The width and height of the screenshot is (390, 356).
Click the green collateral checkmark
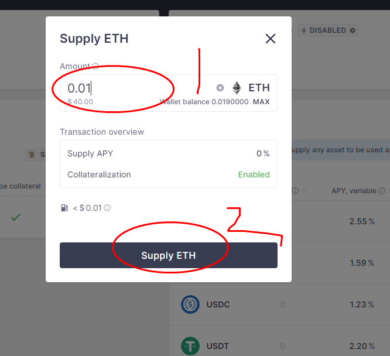click(16, 217)
